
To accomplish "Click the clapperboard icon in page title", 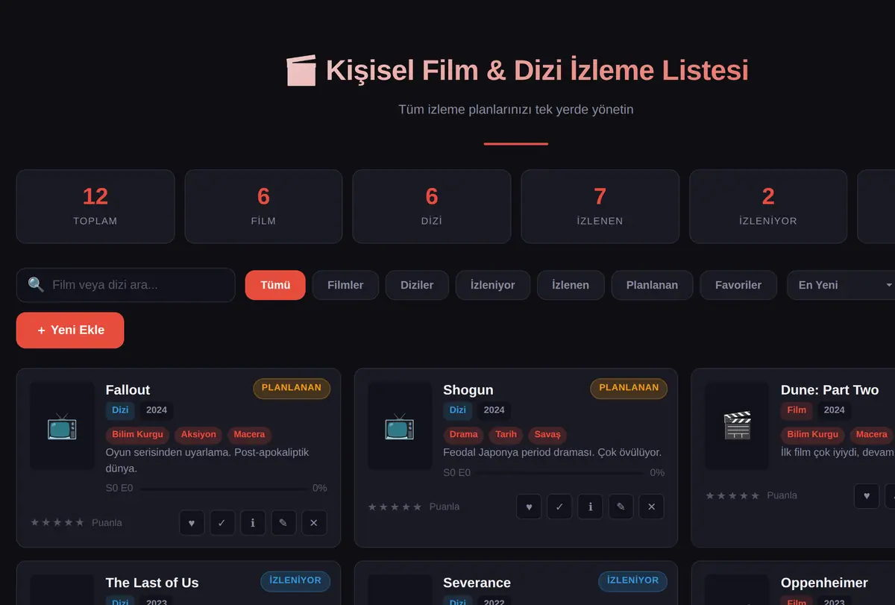I will tap(301, 71).
